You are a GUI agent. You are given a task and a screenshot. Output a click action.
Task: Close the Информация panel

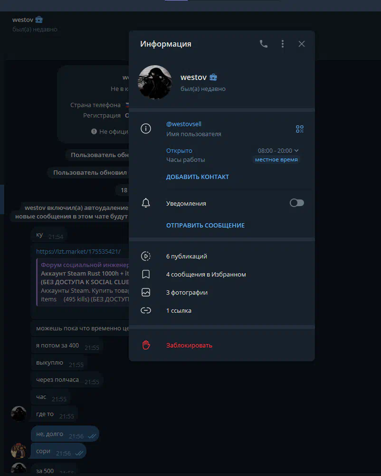pyautogui.click(x=301, y=44)
